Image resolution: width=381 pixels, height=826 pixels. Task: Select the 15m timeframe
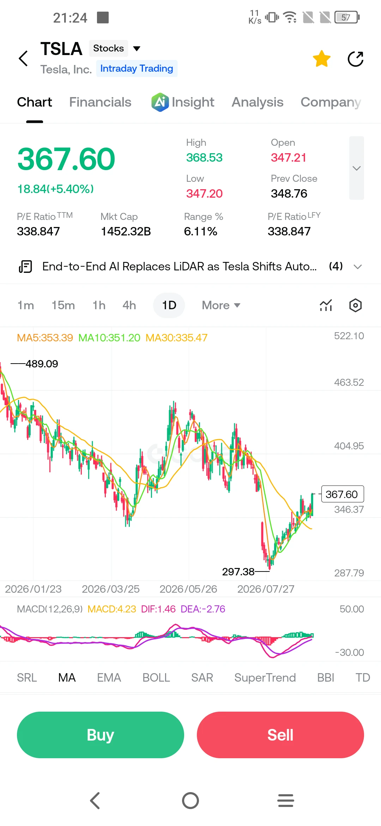click(x=63, y=305)
